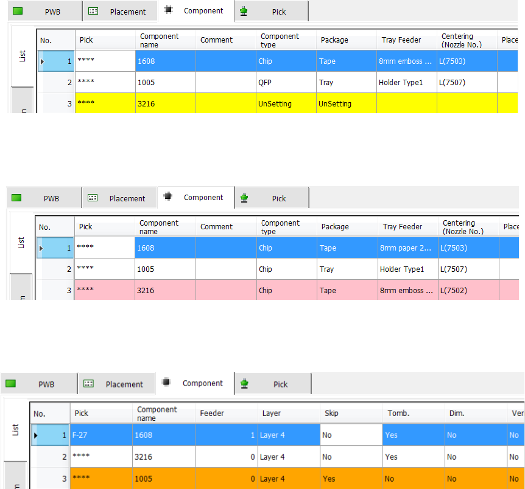The width and height of the screenshot is (525, 489).
Task: Open the Placement tab in the top panel
Action: point(120,12)
